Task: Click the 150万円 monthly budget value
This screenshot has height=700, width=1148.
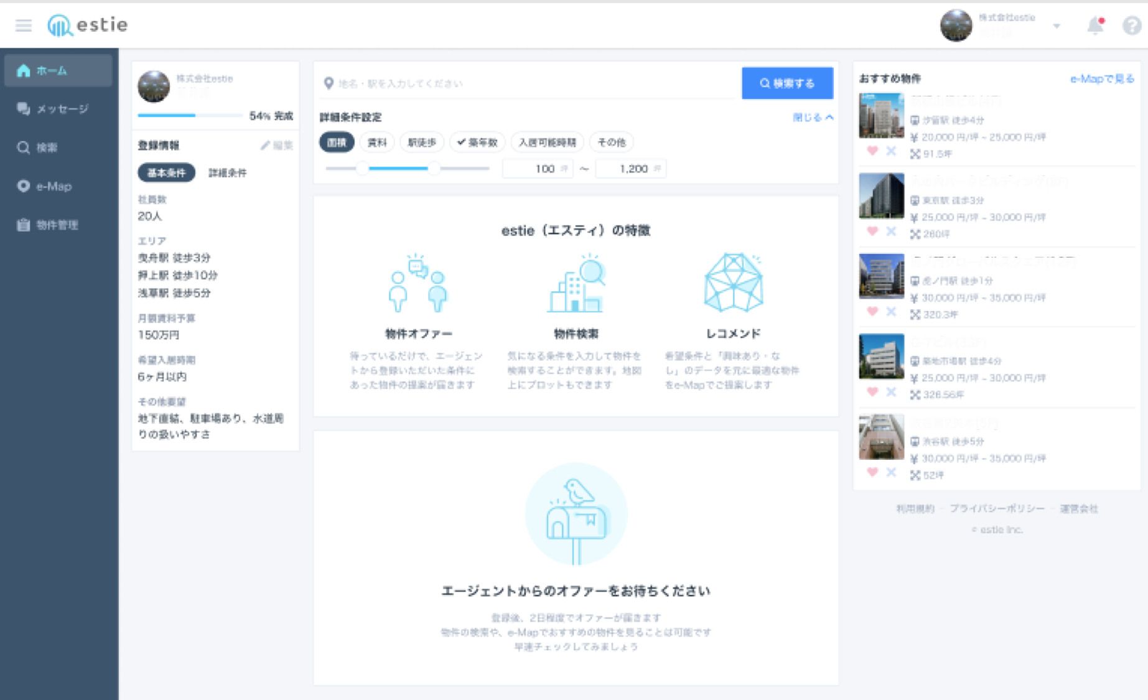Action: [159, 335]
